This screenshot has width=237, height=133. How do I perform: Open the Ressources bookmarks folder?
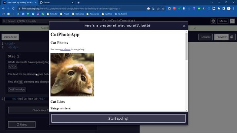(93, 14)
